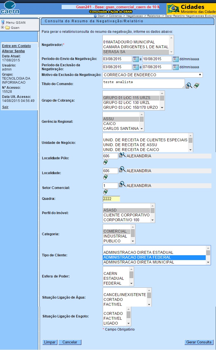Expand the Gsan tree folder
The height and width of the screenshot is (350, 216).
point(3,28)
